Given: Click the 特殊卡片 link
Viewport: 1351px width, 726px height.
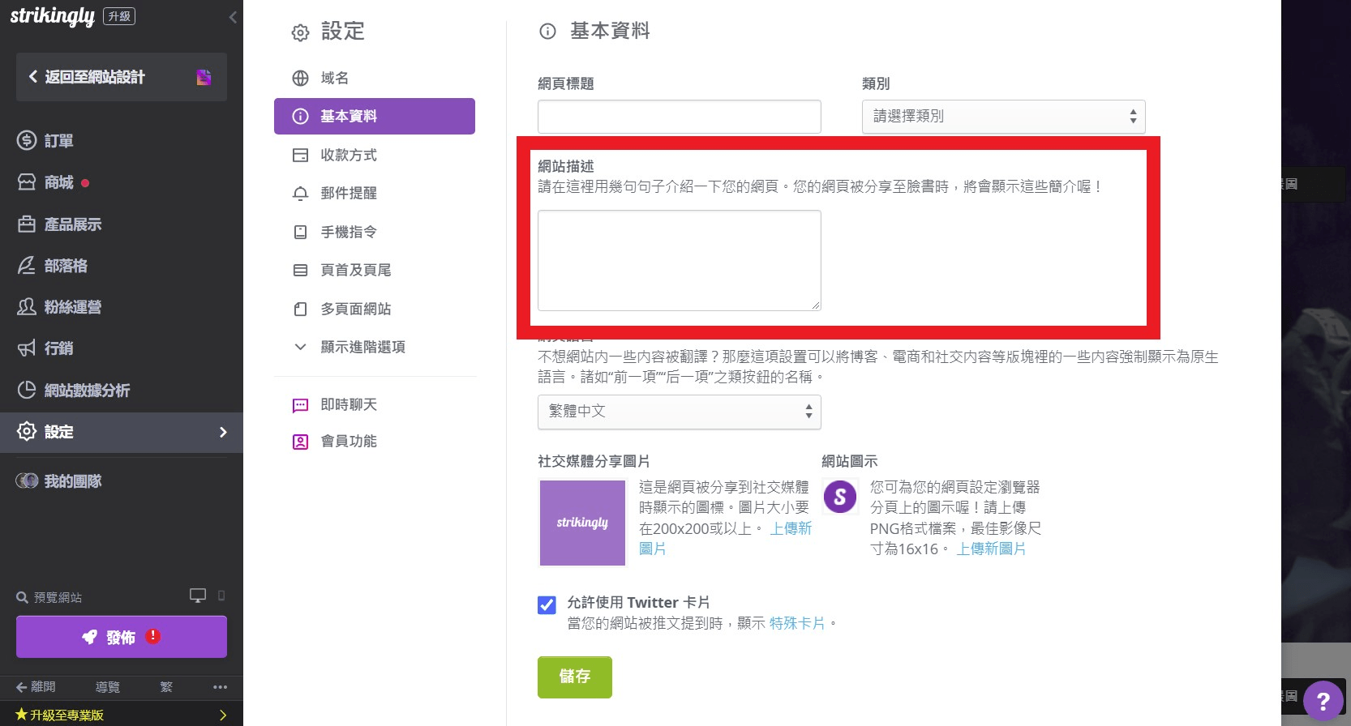Looking at the screenshot, I should 796,623.
